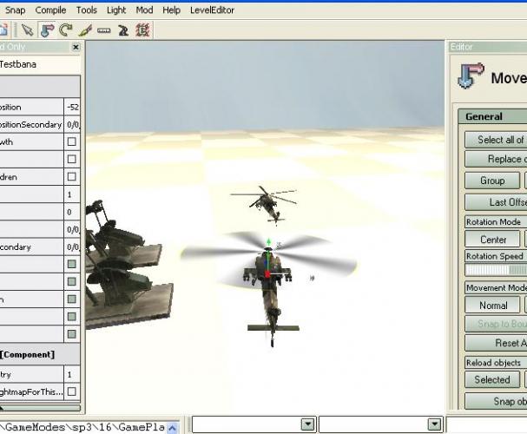This screenshot has width=527, height=434.
Task: Activate the Move tool in toolbar
Action: coord(47,30)
